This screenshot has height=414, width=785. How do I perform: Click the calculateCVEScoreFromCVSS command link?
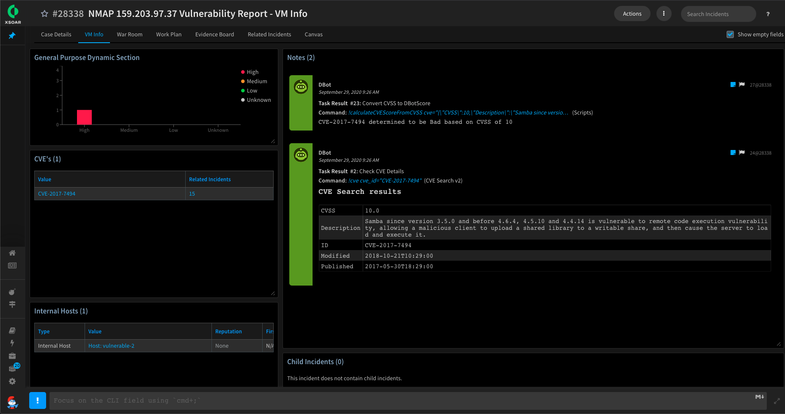458,113
